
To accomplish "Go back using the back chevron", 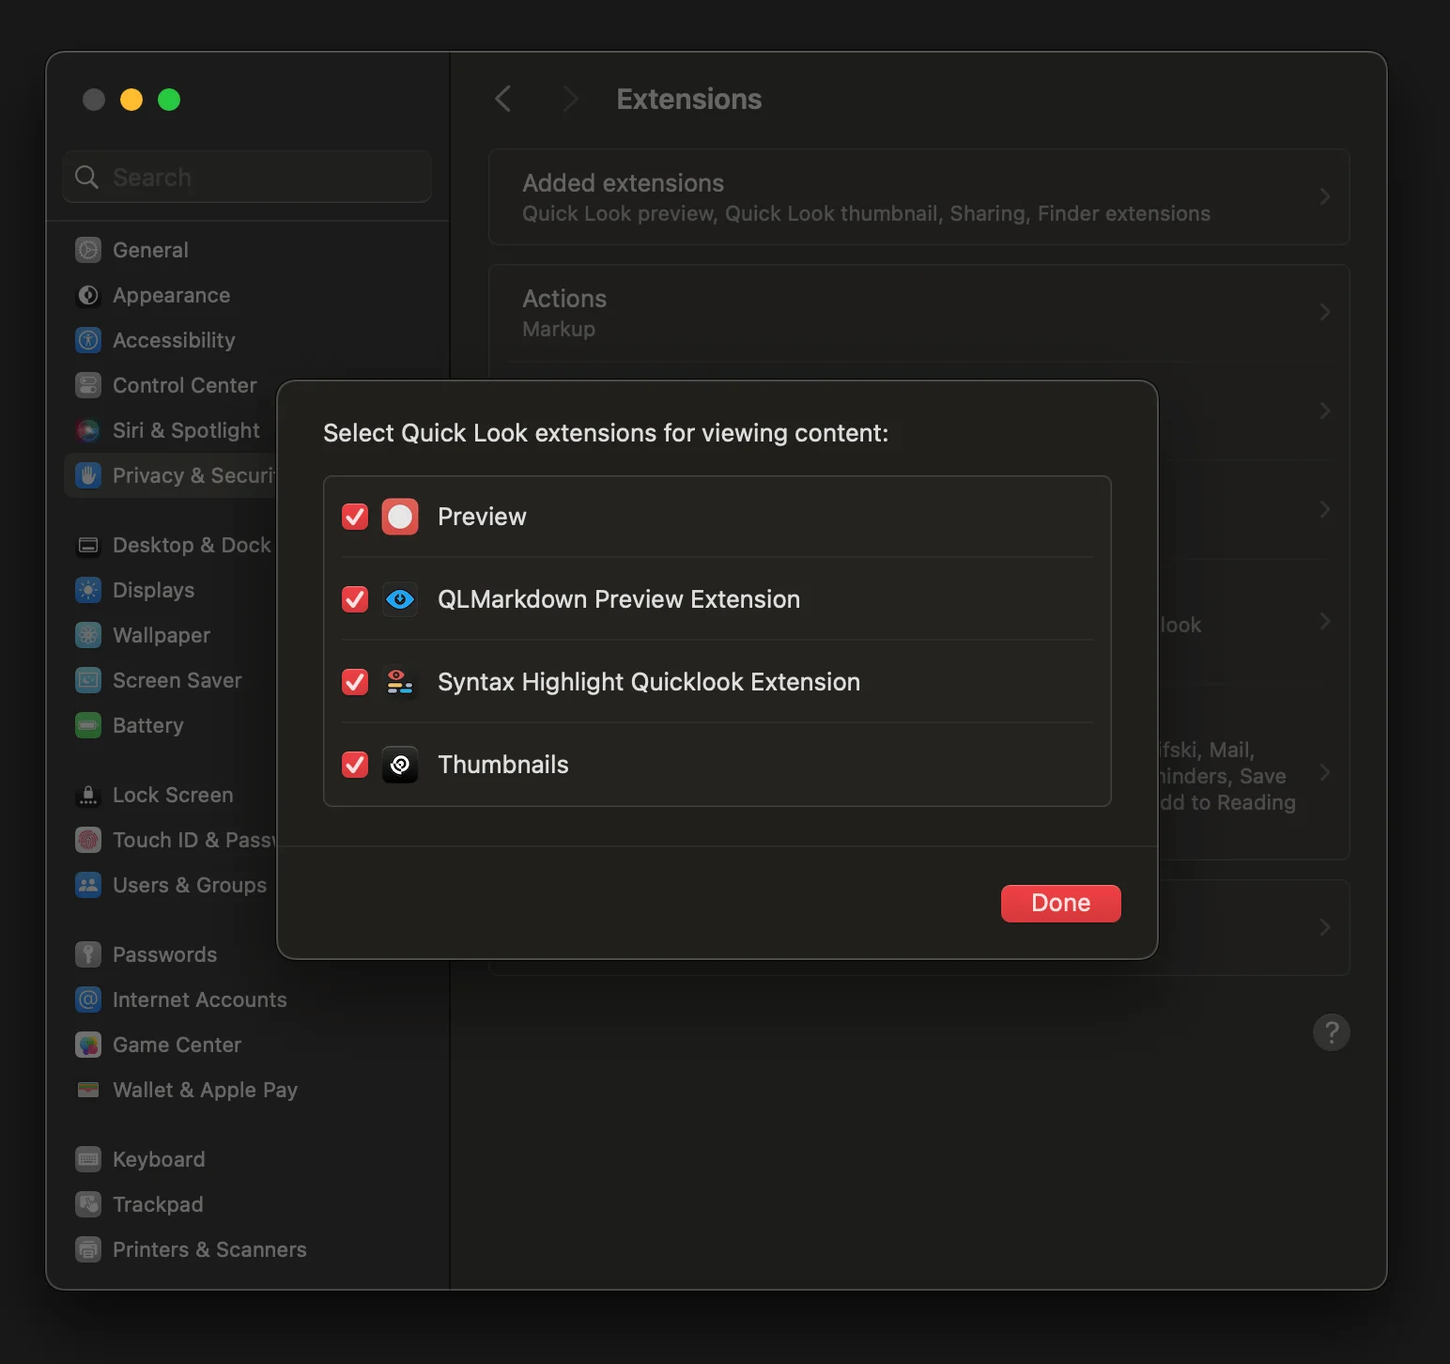I will tap(503, 99).
